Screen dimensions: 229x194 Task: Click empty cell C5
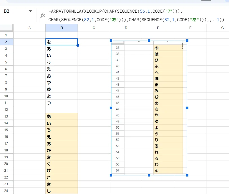(x=94, y=62)
